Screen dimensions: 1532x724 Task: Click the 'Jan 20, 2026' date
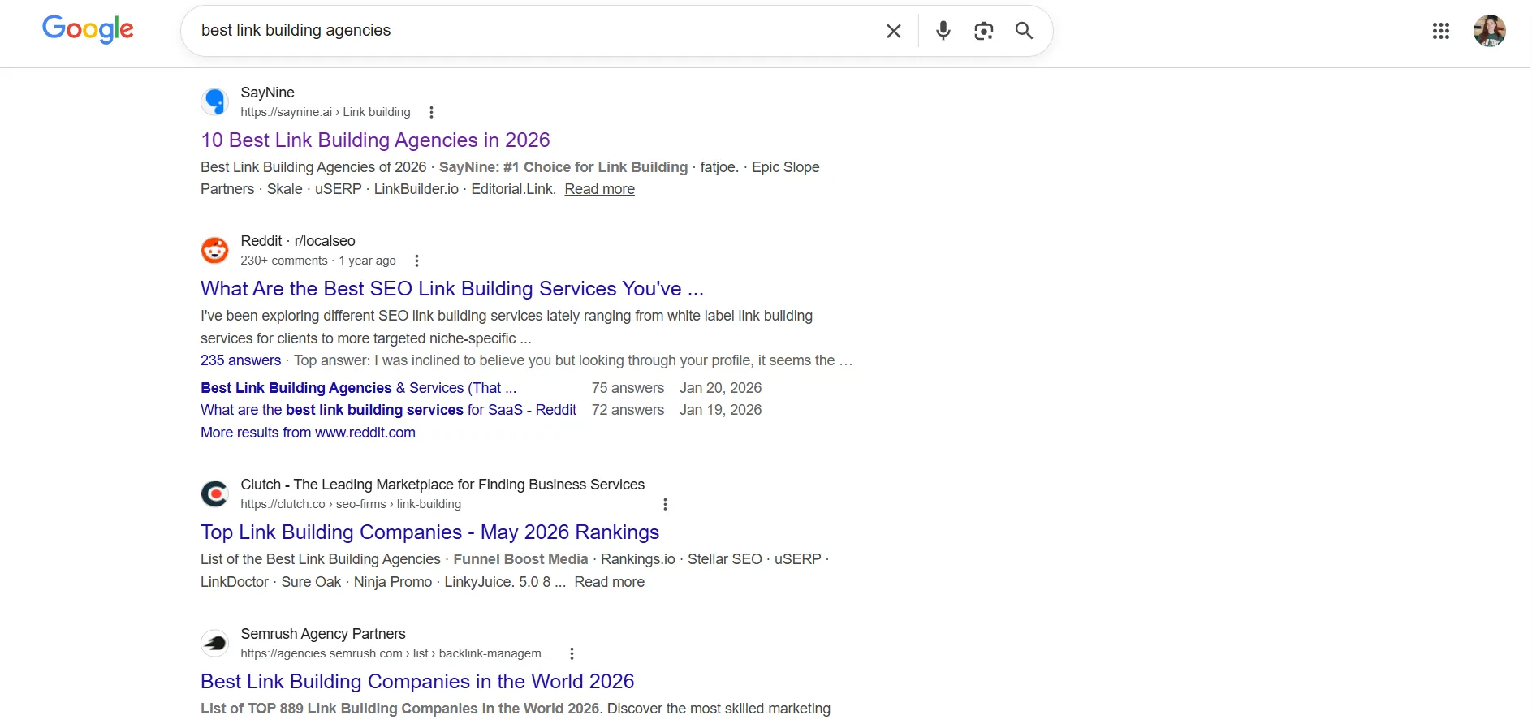click(x=720, y=388)
